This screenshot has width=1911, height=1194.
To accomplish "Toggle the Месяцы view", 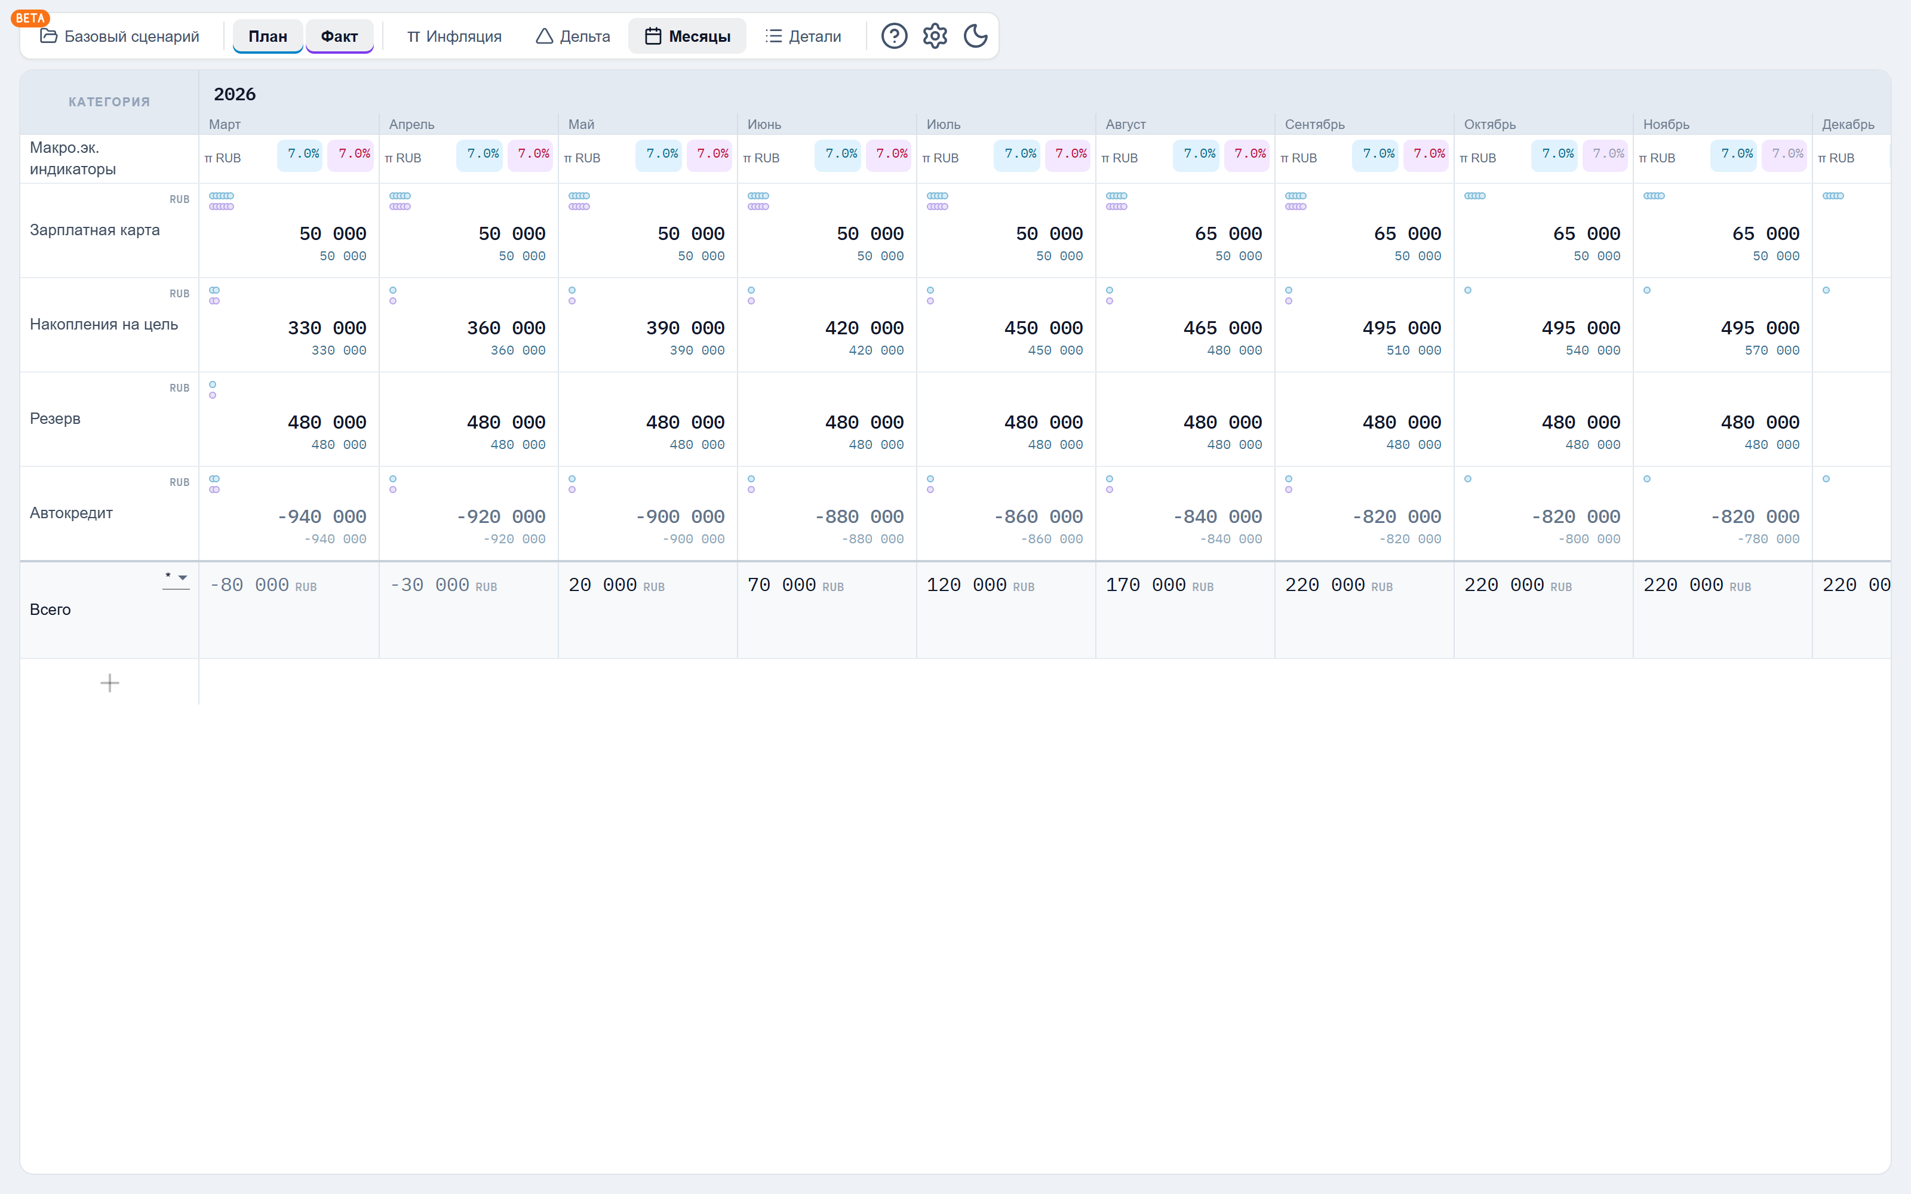I will click(x=687, y=36).
